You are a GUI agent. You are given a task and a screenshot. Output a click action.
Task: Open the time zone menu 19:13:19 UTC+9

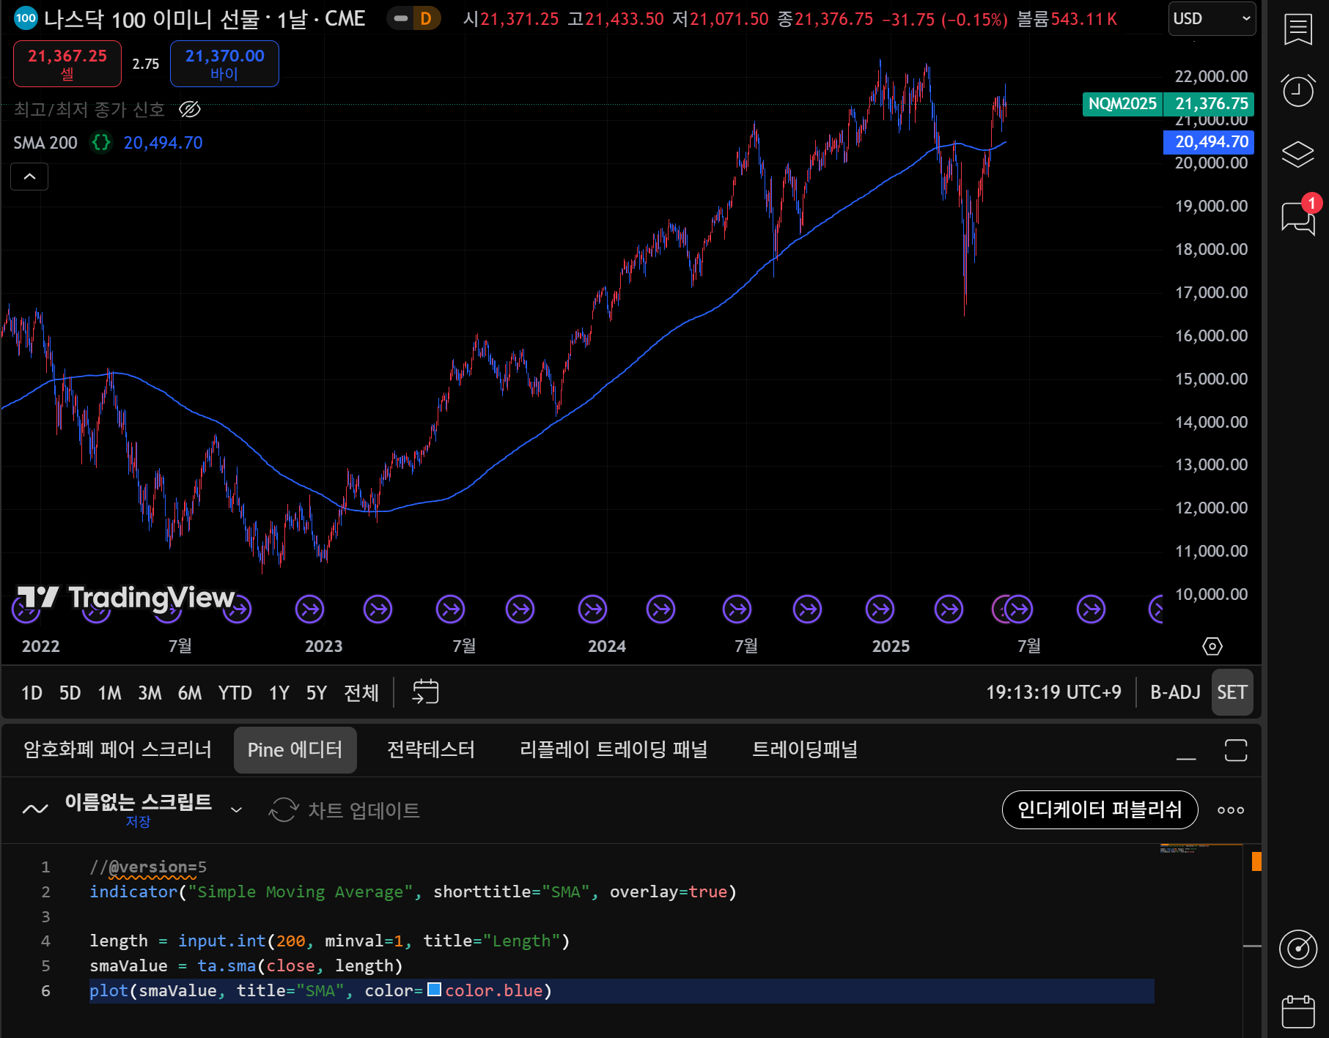pyautogui.click(x=1053, y=692)
